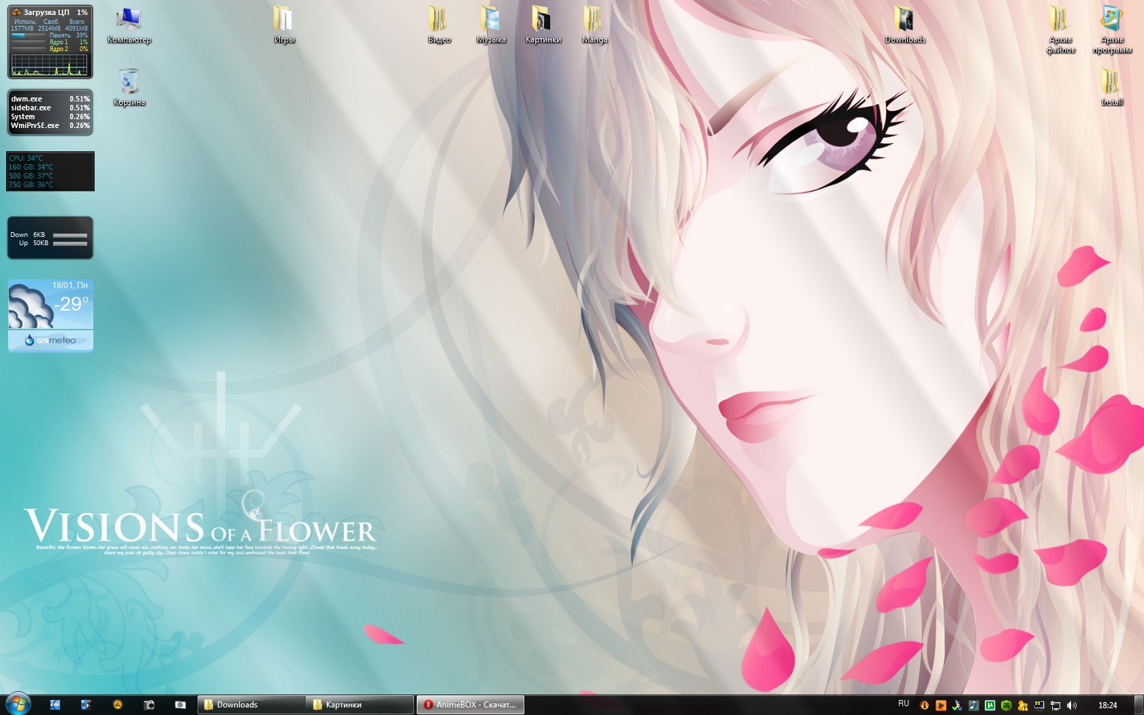1144x715 pixels.
Task: Launch AIMP from quick launch
Action: click(x=117, y=705)
